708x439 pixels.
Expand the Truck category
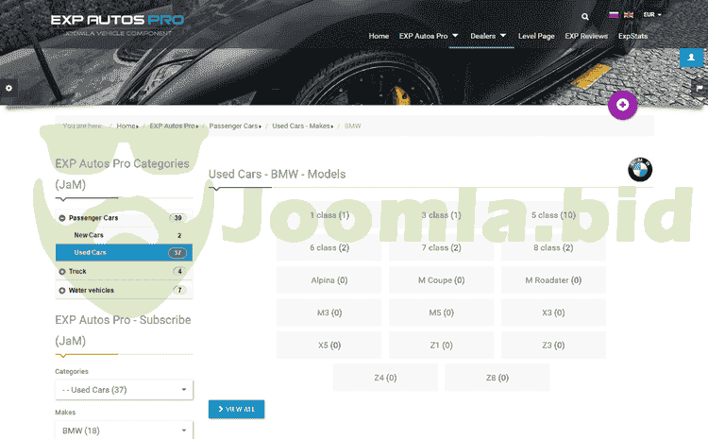click(x=62, y=272)
